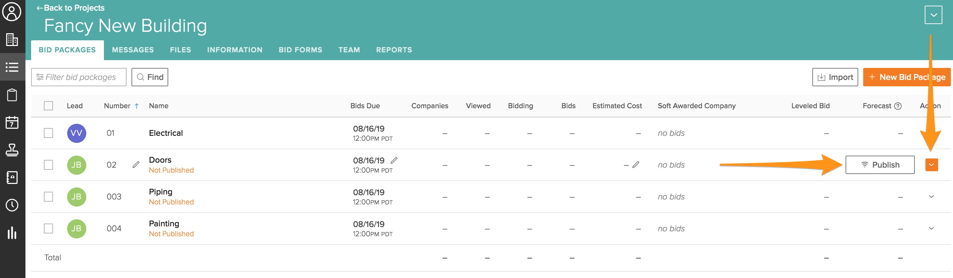Click the Forecast help question mark icon
Image resolution: width=953 pixels, height=278 pixels.
pos(898,106)
